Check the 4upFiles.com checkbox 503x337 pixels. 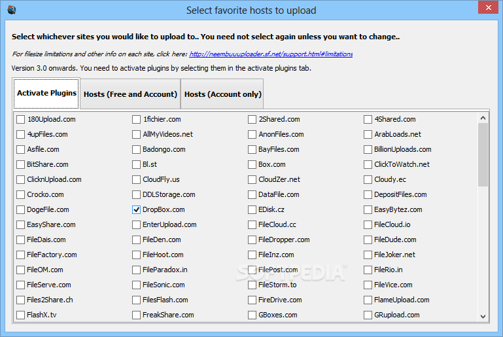(20, 135)
